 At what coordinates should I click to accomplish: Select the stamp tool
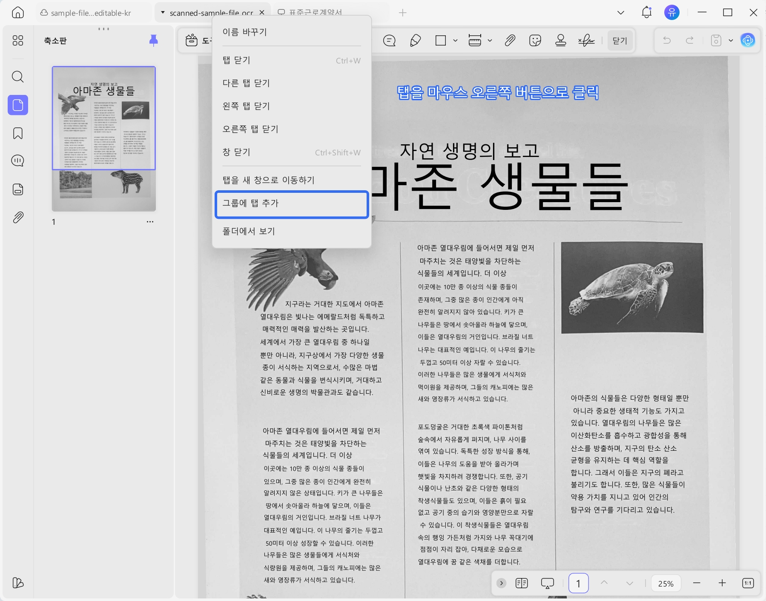(561, 40)
